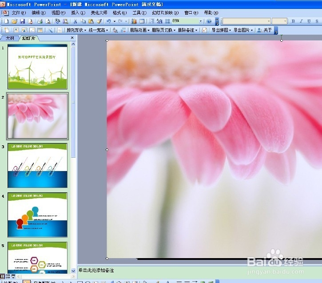Image resolution: width=322 pixels, height=283 pixels.
Task: Click the Insert Table icon
Action: click(x=142, y=21)
